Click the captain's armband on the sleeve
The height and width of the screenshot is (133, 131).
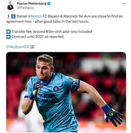(74, 82)
